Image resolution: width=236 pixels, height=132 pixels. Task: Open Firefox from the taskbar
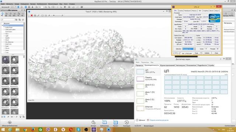click(33, 129)
